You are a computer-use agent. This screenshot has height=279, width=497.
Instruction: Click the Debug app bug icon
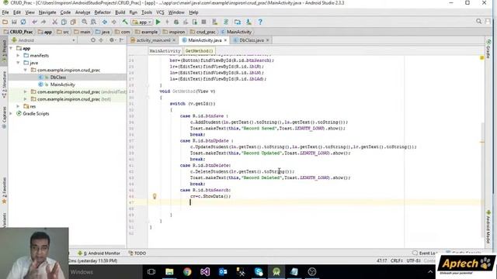176,22
